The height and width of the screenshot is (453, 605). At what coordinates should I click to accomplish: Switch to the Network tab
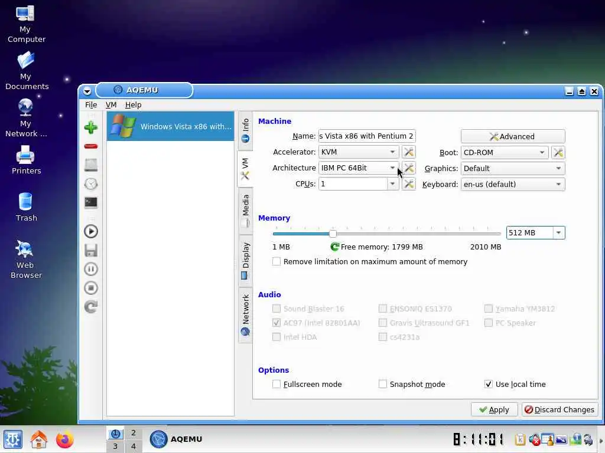(245, 315)
